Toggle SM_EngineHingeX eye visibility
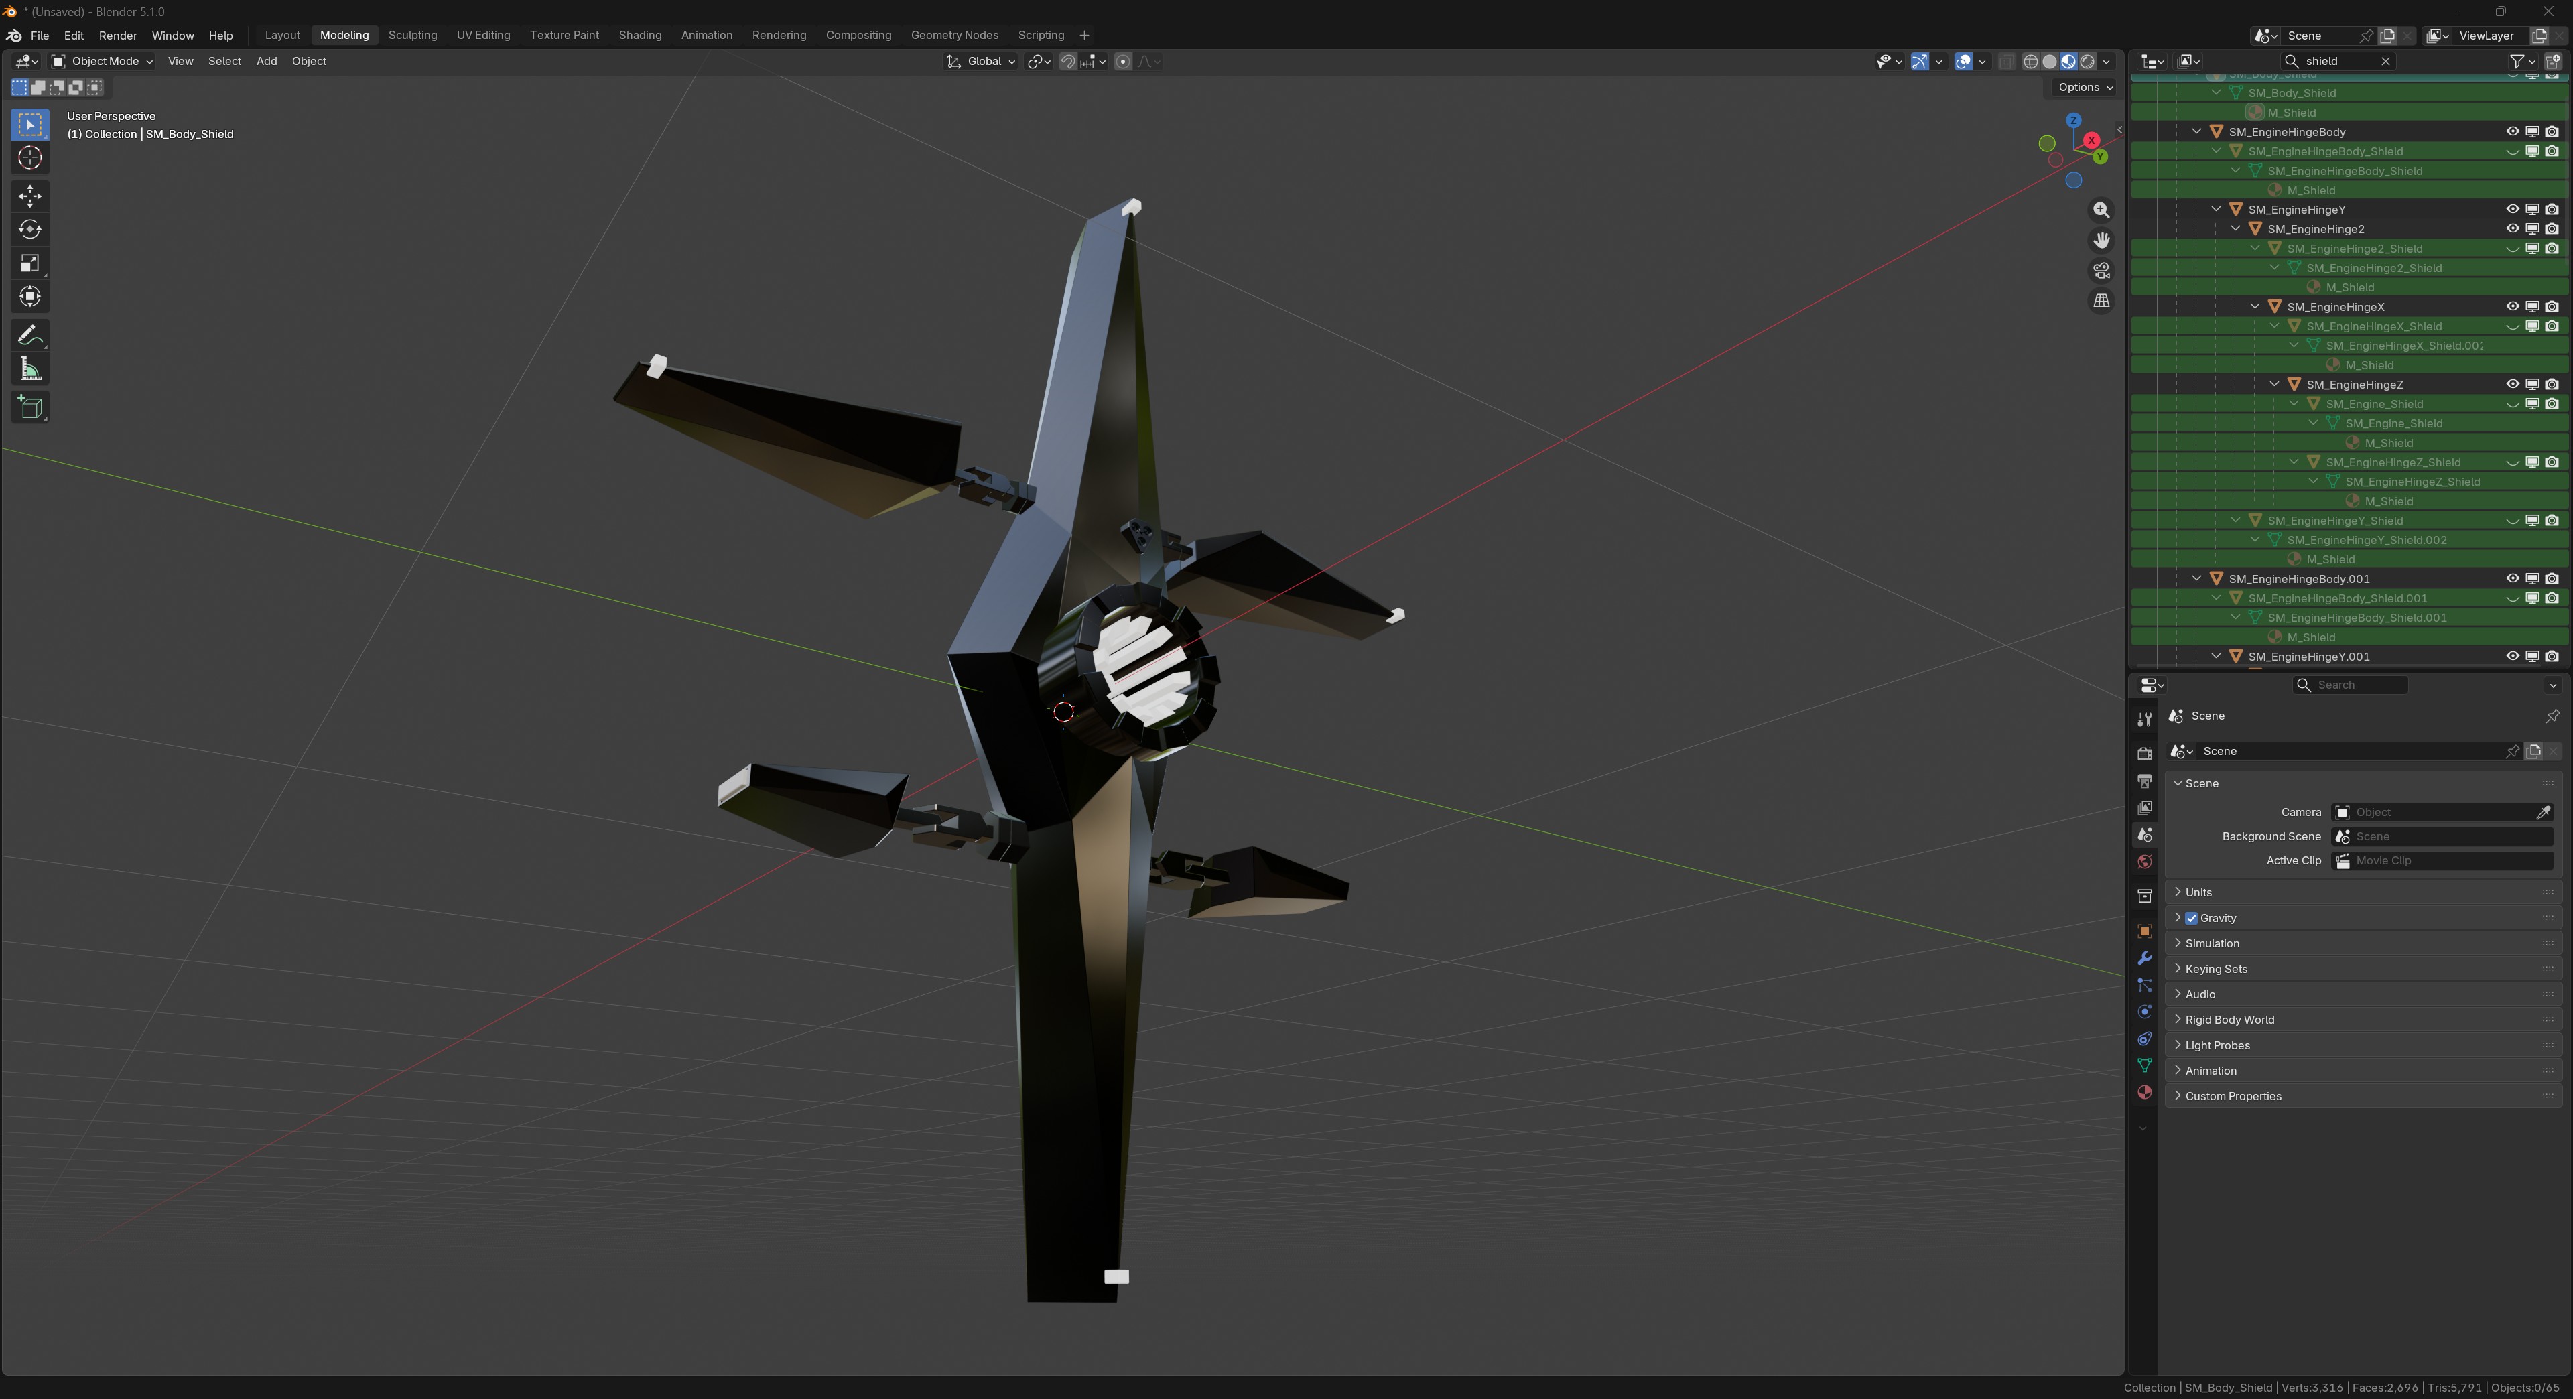Viewport: 2573px width, 1399px height. tap(2512, 307)
